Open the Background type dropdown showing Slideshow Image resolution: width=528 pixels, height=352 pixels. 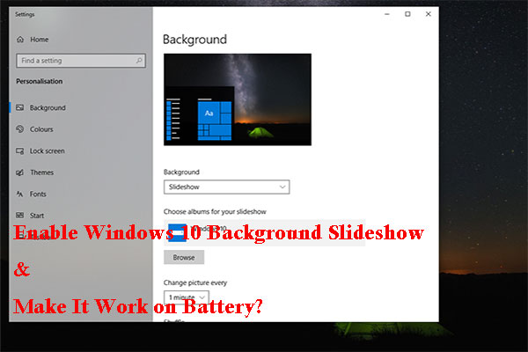click(x=226, y=187)
